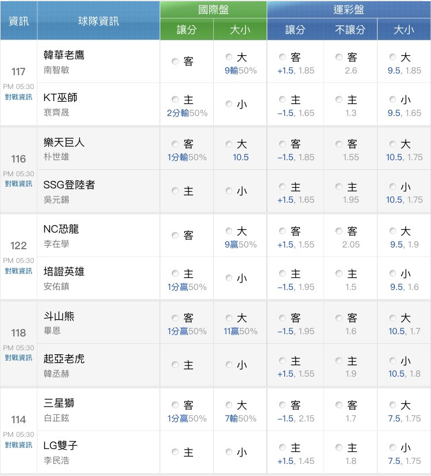This screenshot has width=431, height=476.
Task: Click the 不讓分 column header
Action: click(350, 29)
